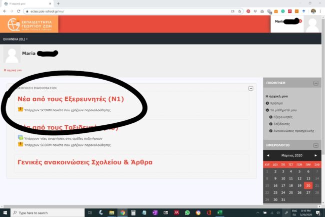Collapse the ΕΠΙΣΚΟΠΗΣΗ ΜΑΘΗΜΑΤΩΝ course overview block

coord(250,88)
